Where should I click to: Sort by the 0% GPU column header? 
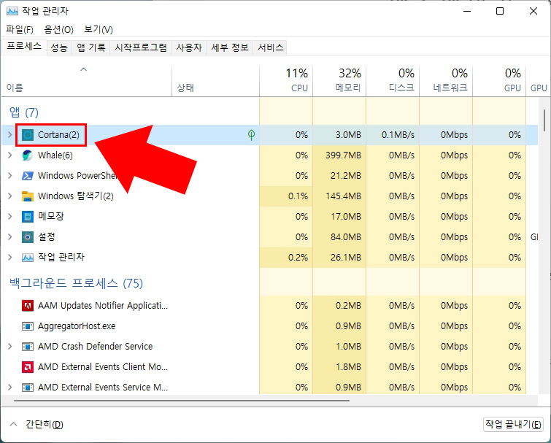[499, 82]
